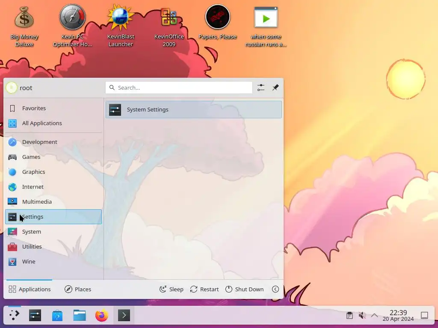
Task: Select the Wine category
Action: [x=53, y=262]
